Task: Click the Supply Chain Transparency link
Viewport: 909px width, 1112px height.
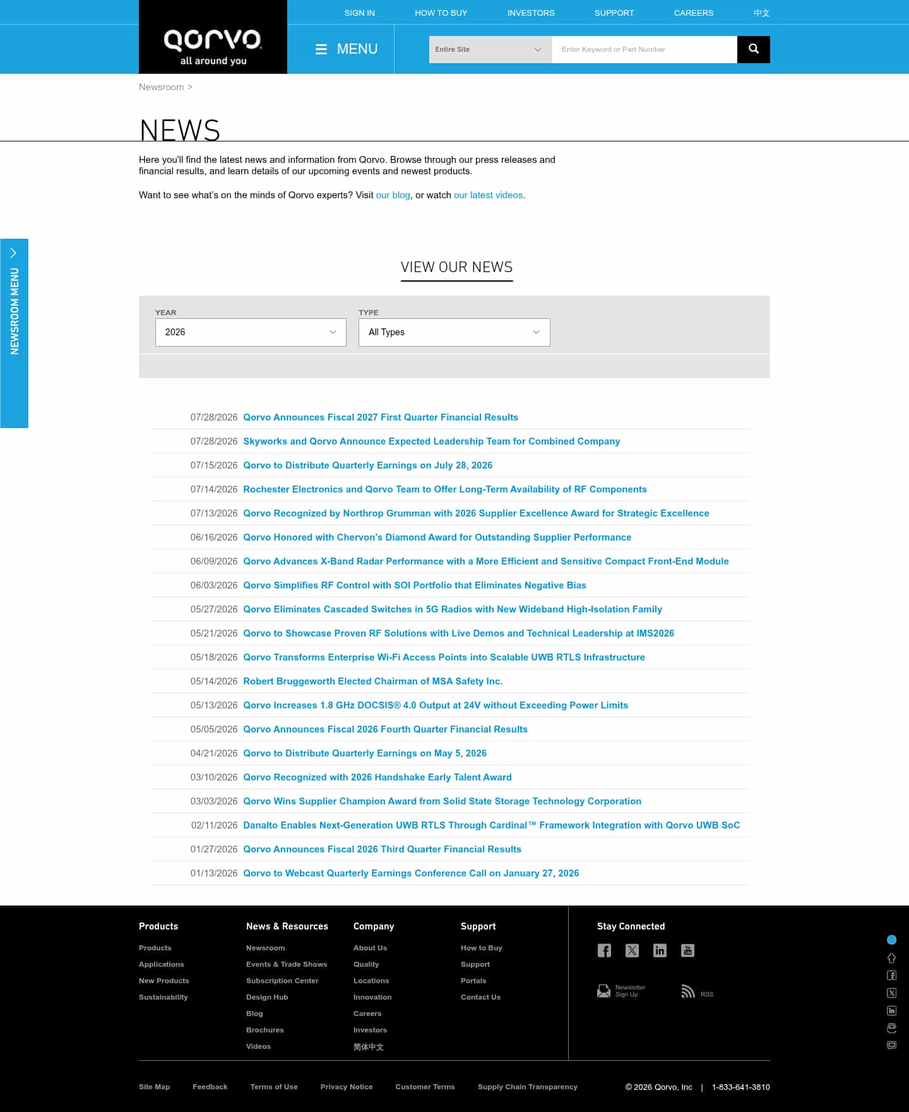Action: click(x=528, y=1087)
